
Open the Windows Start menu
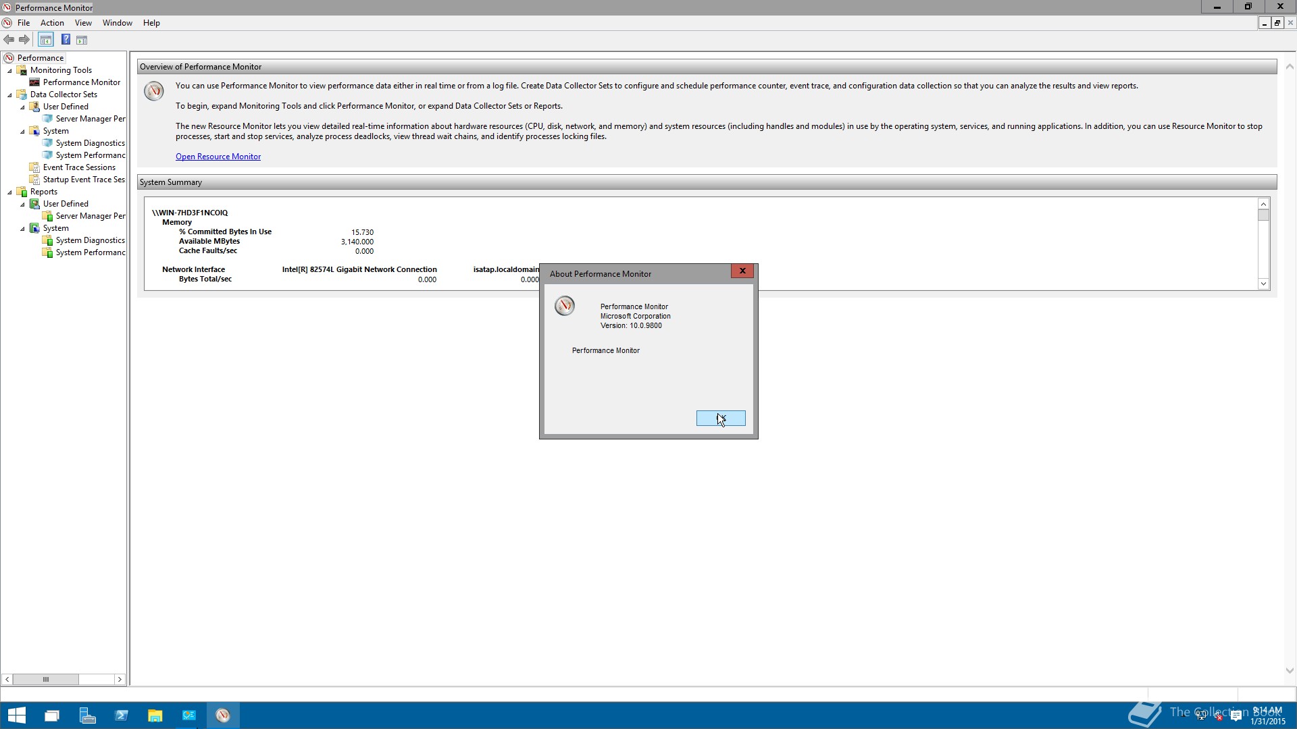[x=17, y=715]
